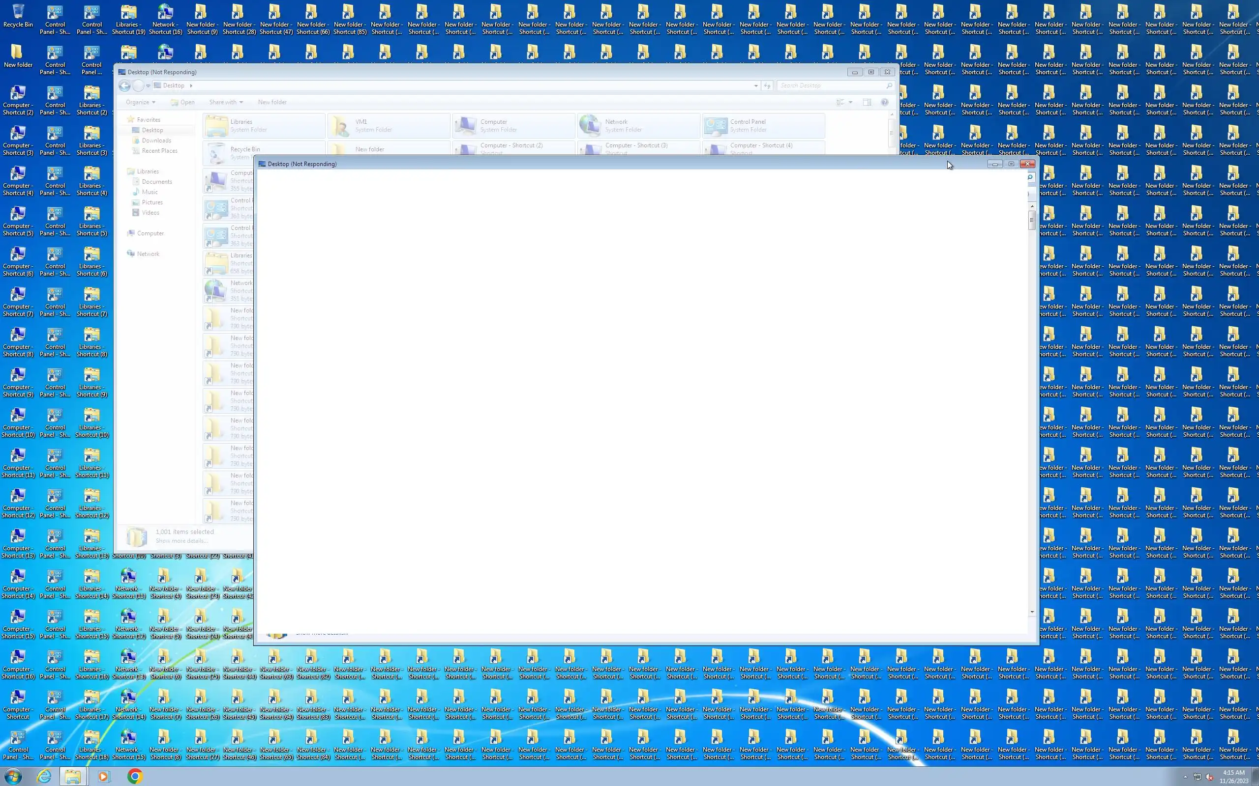Click the Explorer Help question mark icon

884,102
